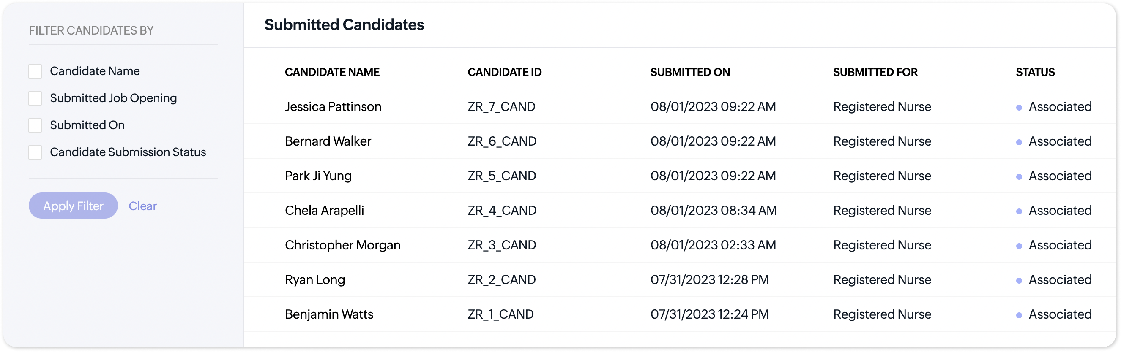This screenshot has height=352, width=1121.
Task: Sort by the Candidate Name column header
Action: 332,72
